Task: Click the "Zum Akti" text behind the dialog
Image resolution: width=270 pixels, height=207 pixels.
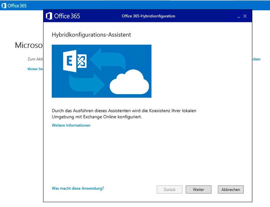Action: coord(35,59)
